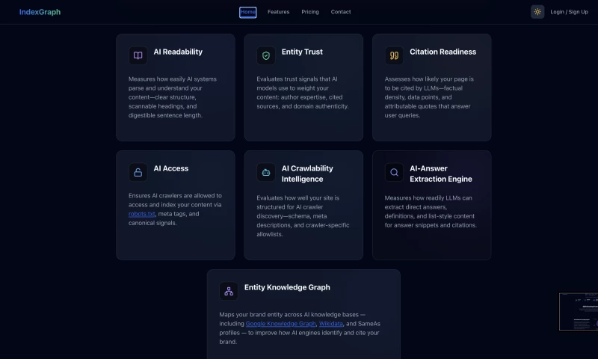Click the Entity Knowledge Graph network icon
This screenshot has width=598, height=359.
point(229,291)
